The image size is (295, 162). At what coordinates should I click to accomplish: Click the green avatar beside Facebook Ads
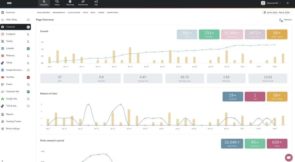[x=28, y=92]
